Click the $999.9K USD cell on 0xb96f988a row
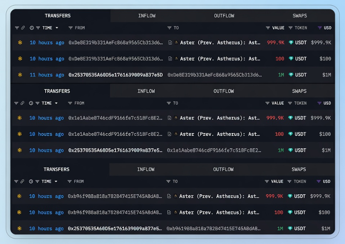345x244 pixels. coord(320,196)
